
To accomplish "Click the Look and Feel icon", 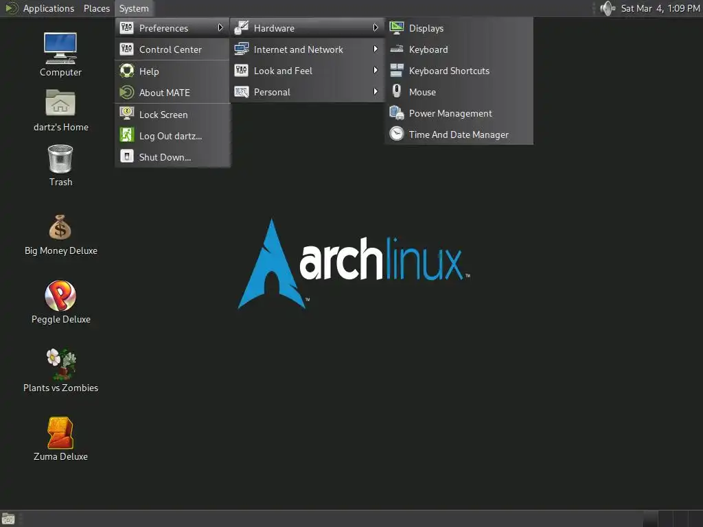I will [x=242, y=71].
